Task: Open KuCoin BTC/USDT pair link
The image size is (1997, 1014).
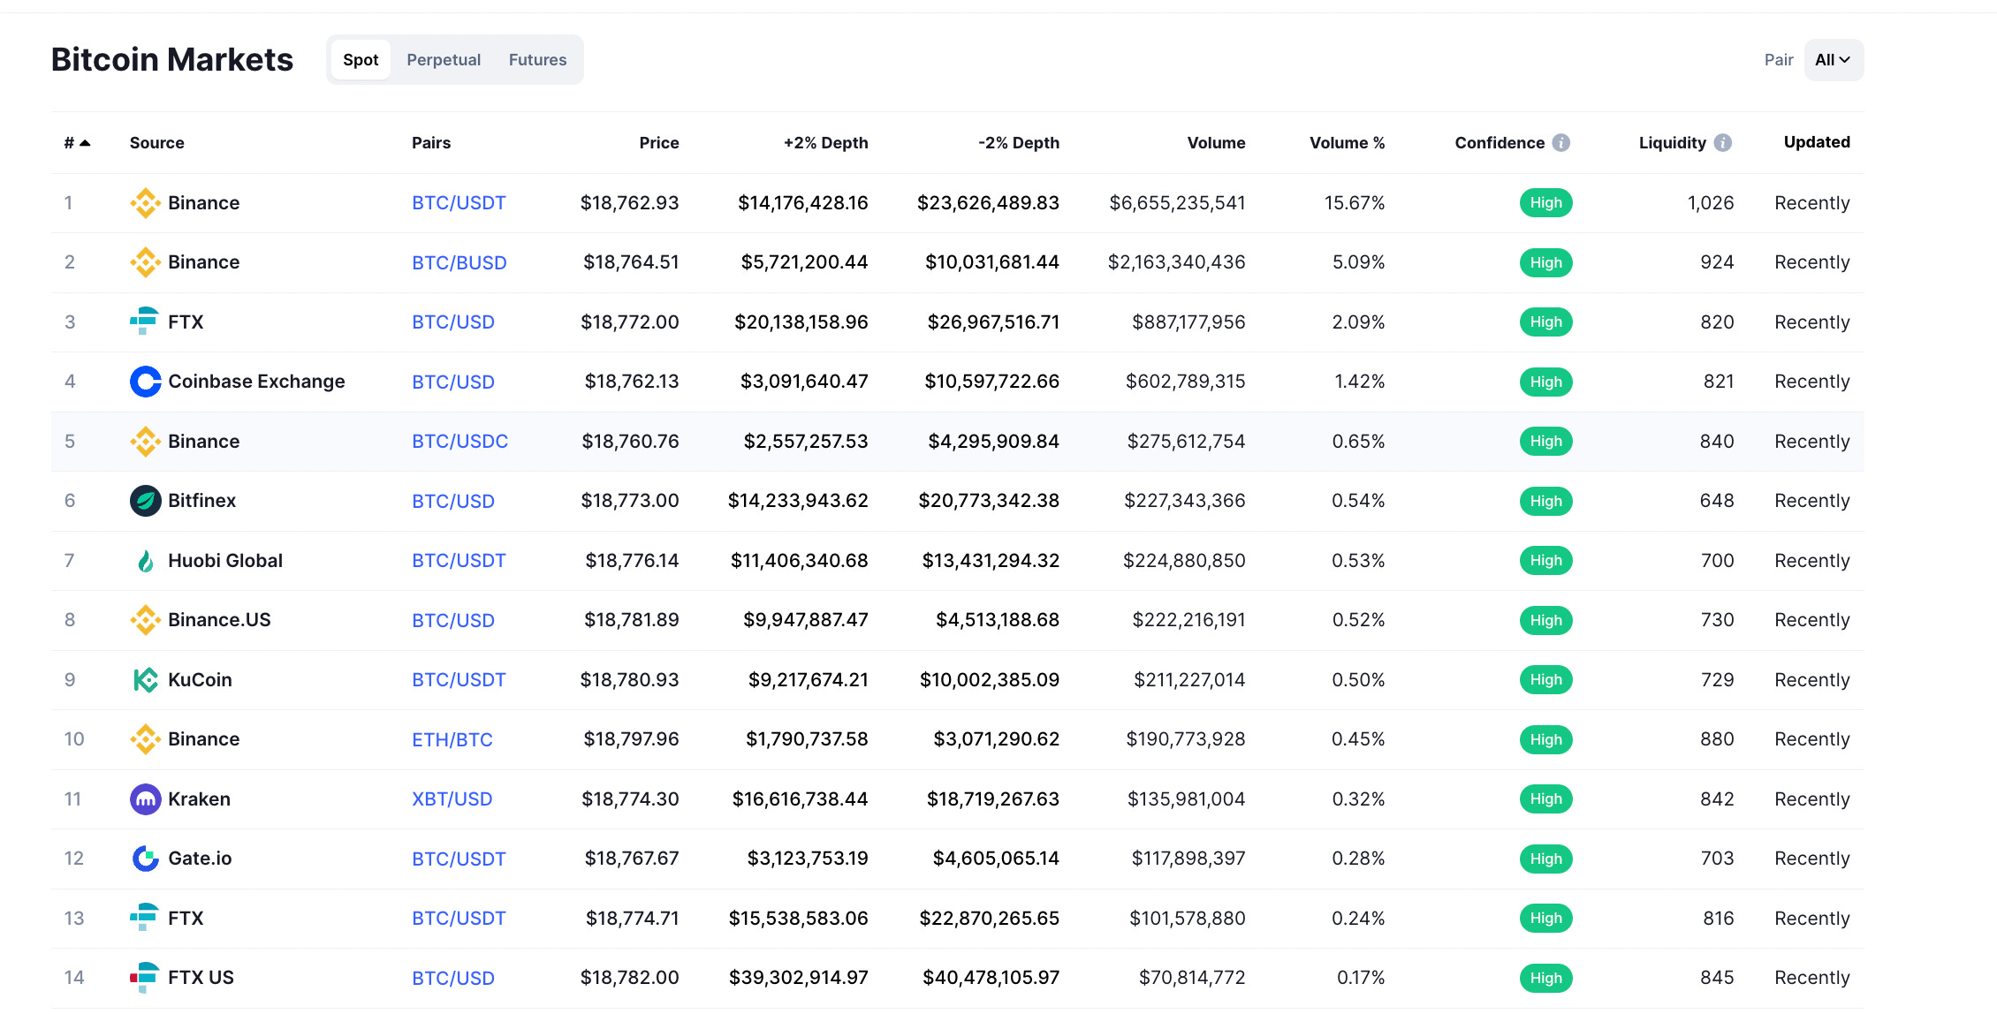Action: coord(459,680)
